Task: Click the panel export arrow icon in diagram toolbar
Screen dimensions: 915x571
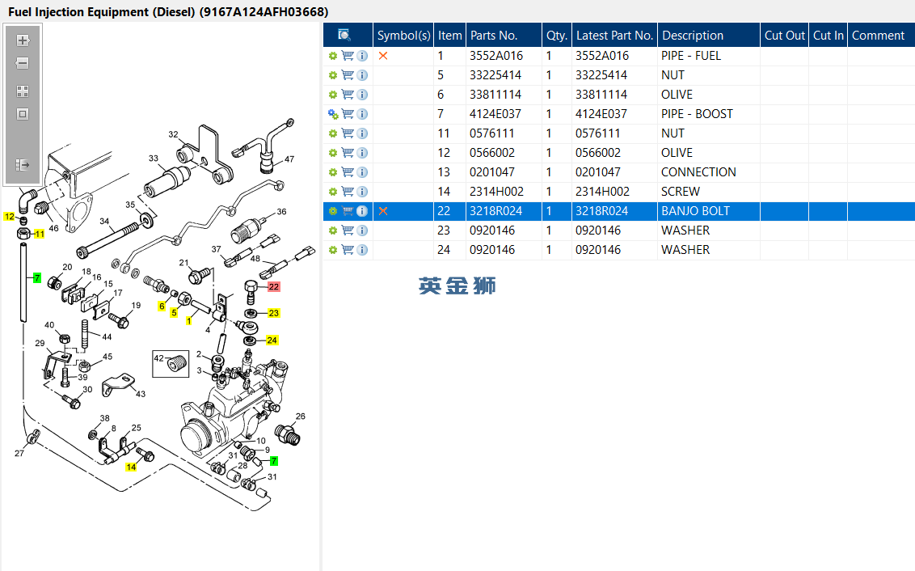Action: pyautogui.click(x=22, y=165)
